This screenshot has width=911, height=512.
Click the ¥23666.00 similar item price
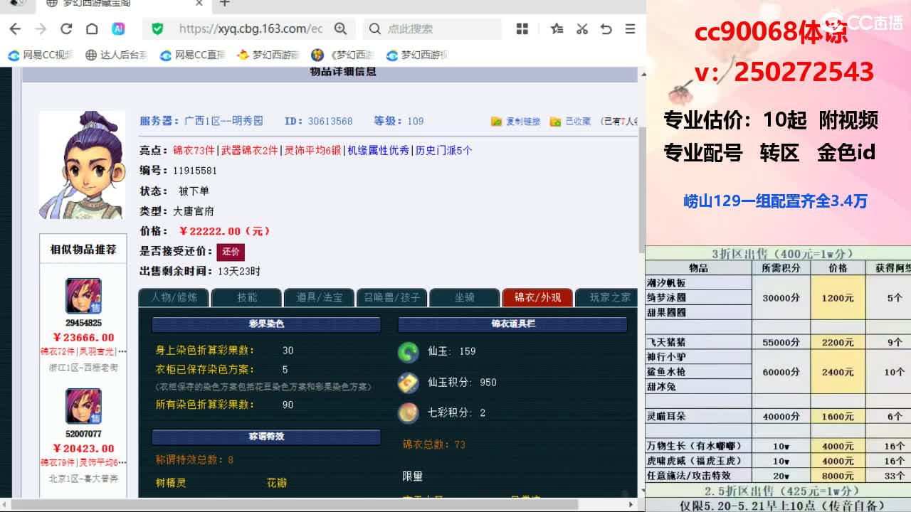tap(83, 338)
